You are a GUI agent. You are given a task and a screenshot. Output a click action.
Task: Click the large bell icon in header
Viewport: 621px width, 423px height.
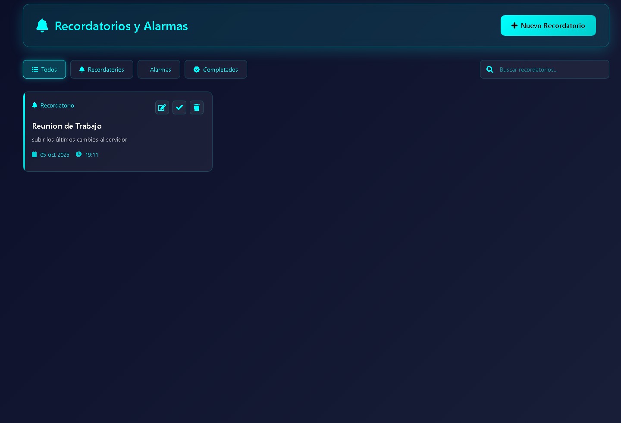(42, 26)
